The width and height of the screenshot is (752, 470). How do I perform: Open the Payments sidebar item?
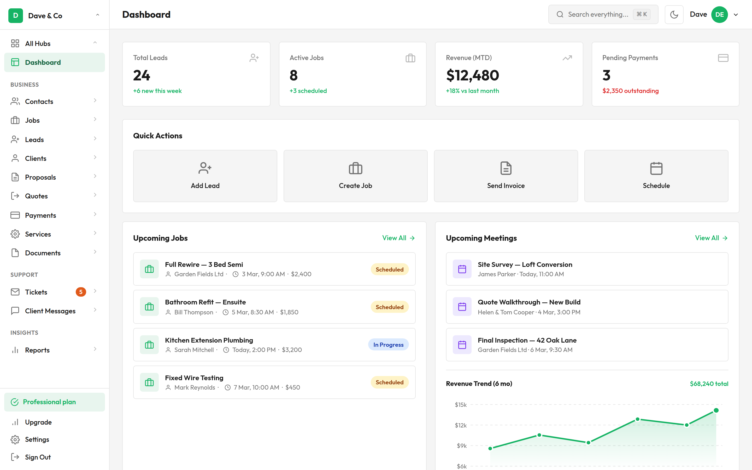tap(40, 215)
